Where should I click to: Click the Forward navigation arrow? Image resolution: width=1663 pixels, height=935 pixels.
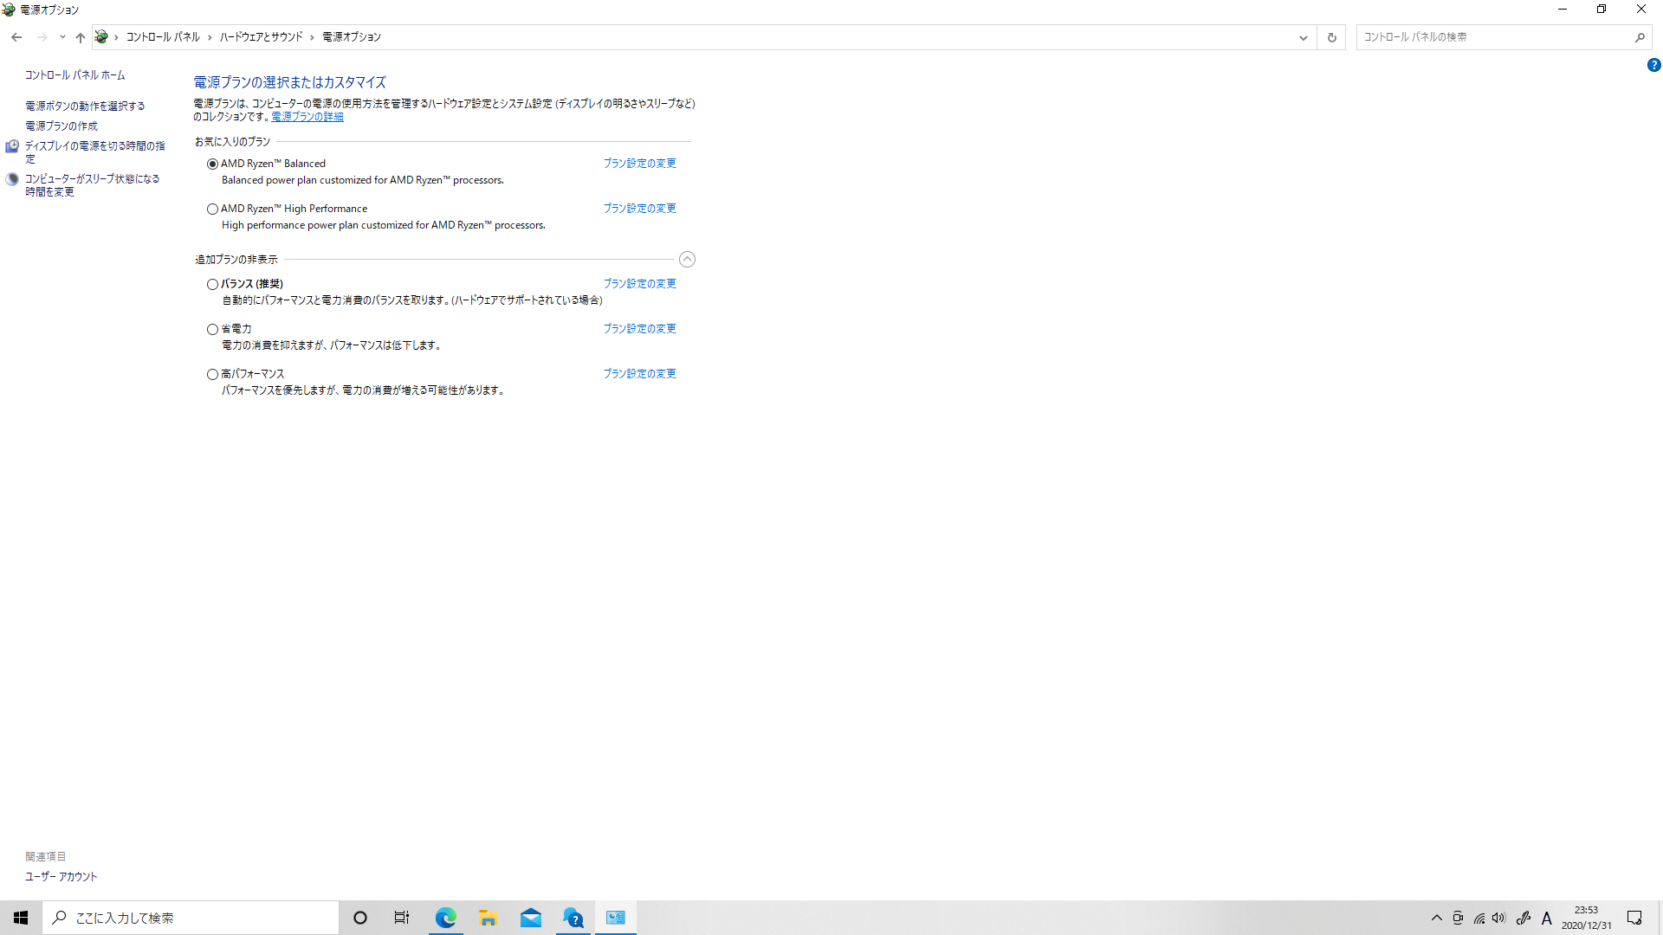42,37
